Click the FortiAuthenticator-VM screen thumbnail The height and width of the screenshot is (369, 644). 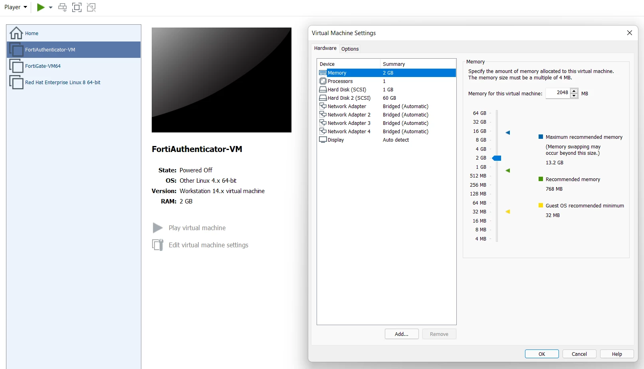[222, 80]
